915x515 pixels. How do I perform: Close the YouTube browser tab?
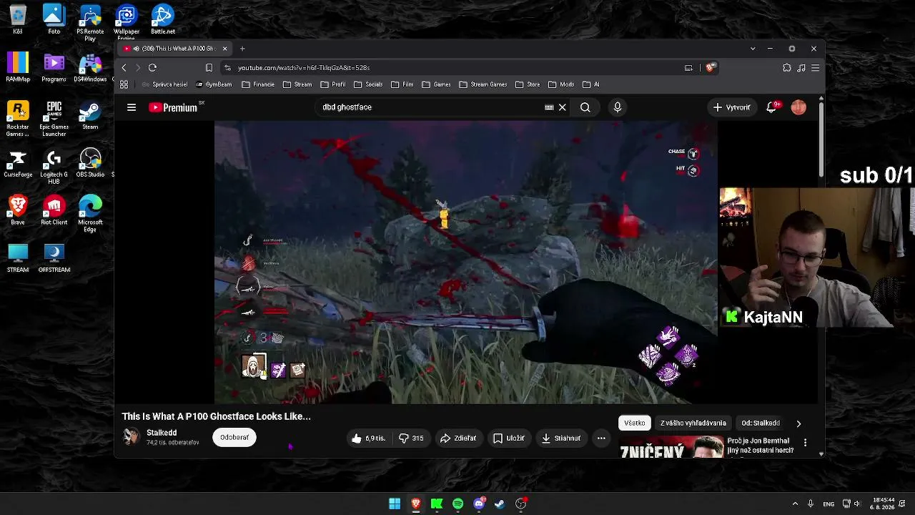[x=224, y=49]
